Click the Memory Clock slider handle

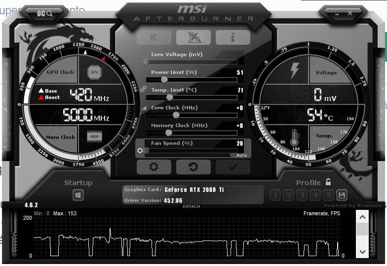tap(169, 133)
